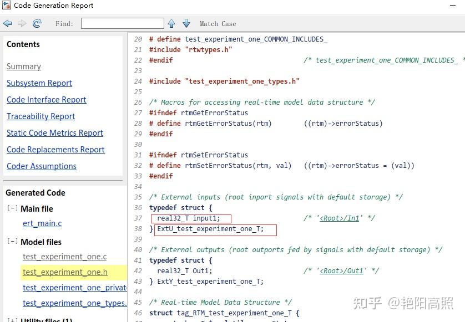Image resolution: width=465 pixels, height=322 pixels.
Task: Click the find-previous up arrow
Action: tap(172, 23)
